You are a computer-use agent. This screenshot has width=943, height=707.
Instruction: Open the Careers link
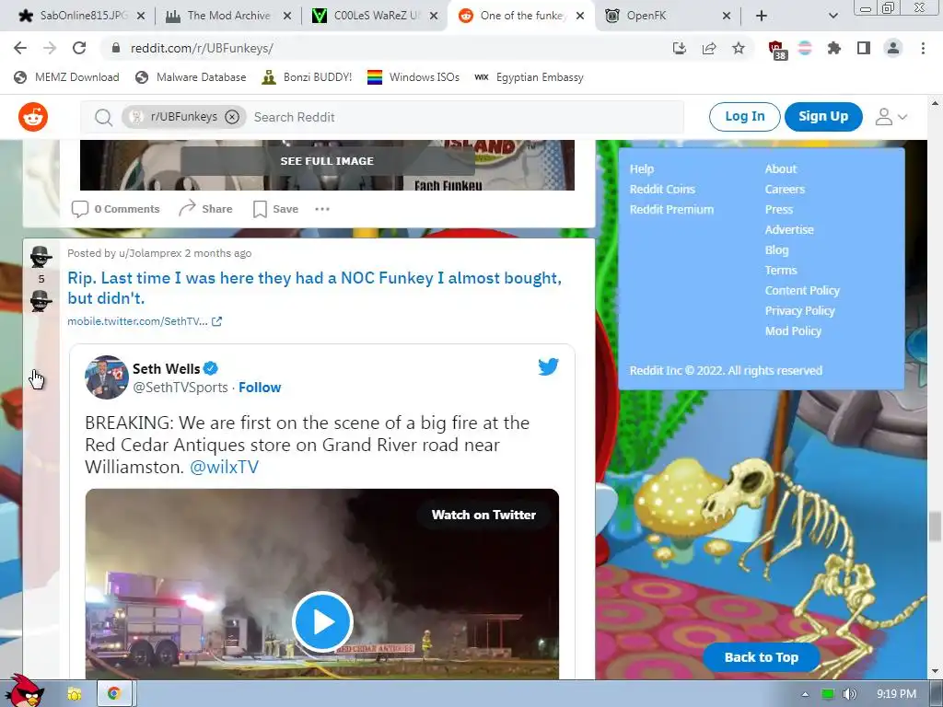pos(785,189)
